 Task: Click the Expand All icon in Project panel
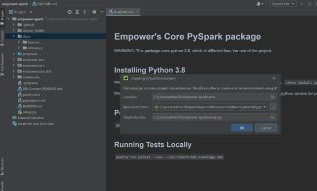77,12
